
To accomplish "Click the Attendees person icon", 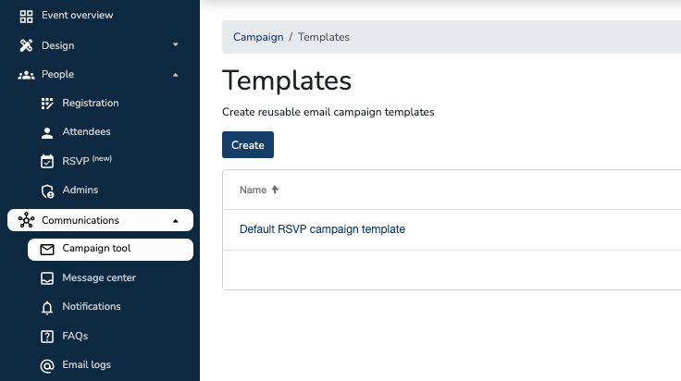I will tap(47, 132).
